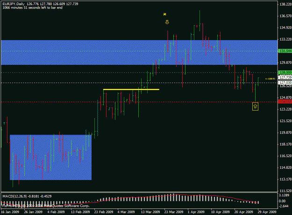Screen dimensions: 292x215
Task: Click the 121.520 price scale value
Action: click(285, 121)
